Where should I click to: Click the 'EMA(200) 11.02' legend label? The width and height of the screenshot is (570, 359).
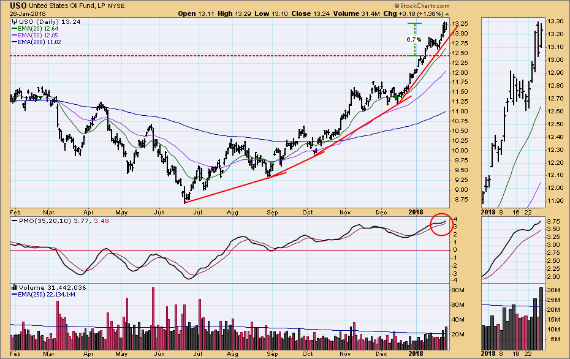(39, 42)
